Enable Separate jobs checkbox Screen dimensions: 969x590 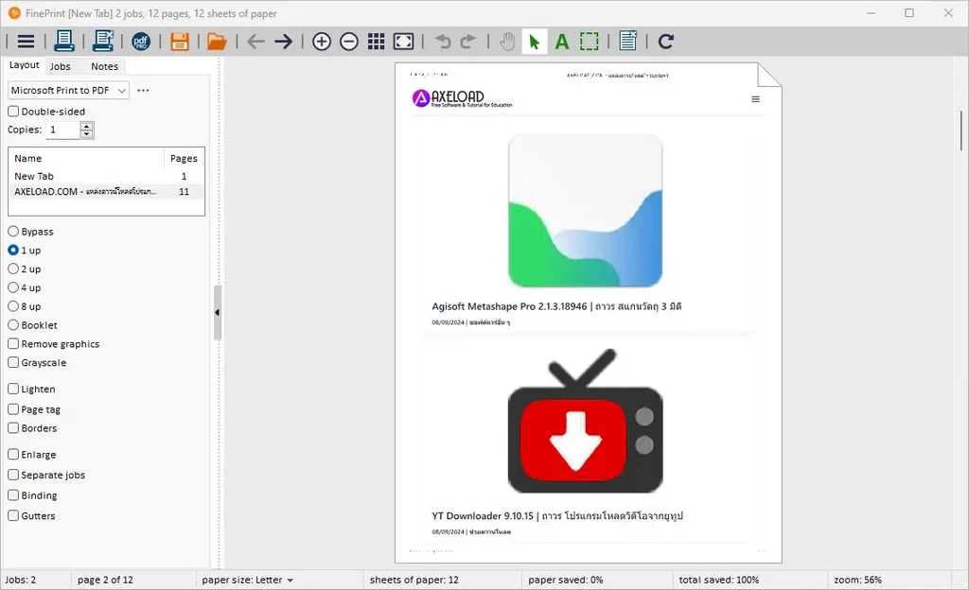pyautogui.click(x=13, y=475)
